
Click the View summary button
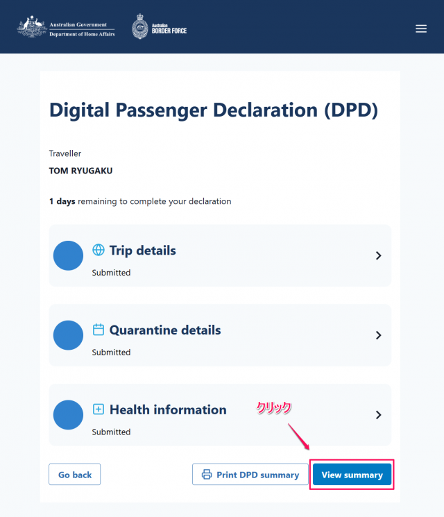coord(352,475)
